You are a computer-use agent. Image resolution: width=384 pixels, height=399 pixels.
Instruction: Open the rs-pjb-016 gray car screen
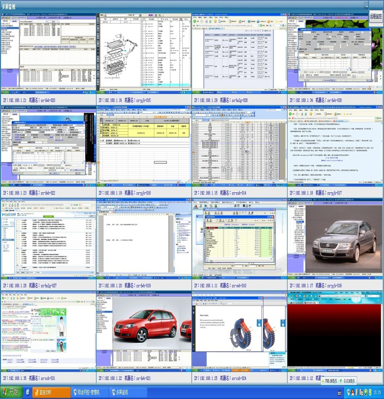pos(335,240)
